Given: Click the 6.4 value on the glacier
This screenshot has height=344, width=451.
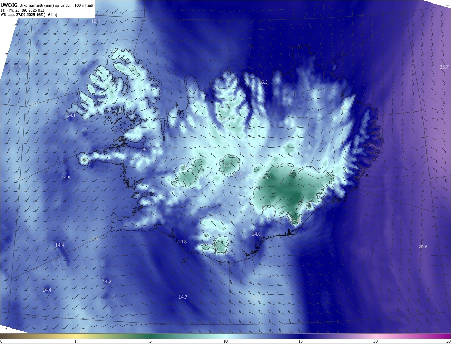Looking at the screenshot, I should tap(227, 165).
